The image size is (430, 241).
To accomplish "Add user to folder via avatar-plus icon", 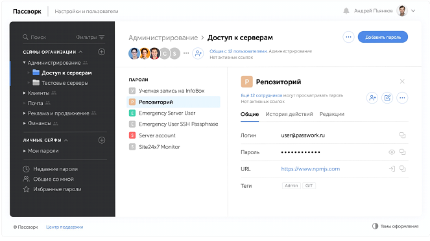I will click(198, 53).
